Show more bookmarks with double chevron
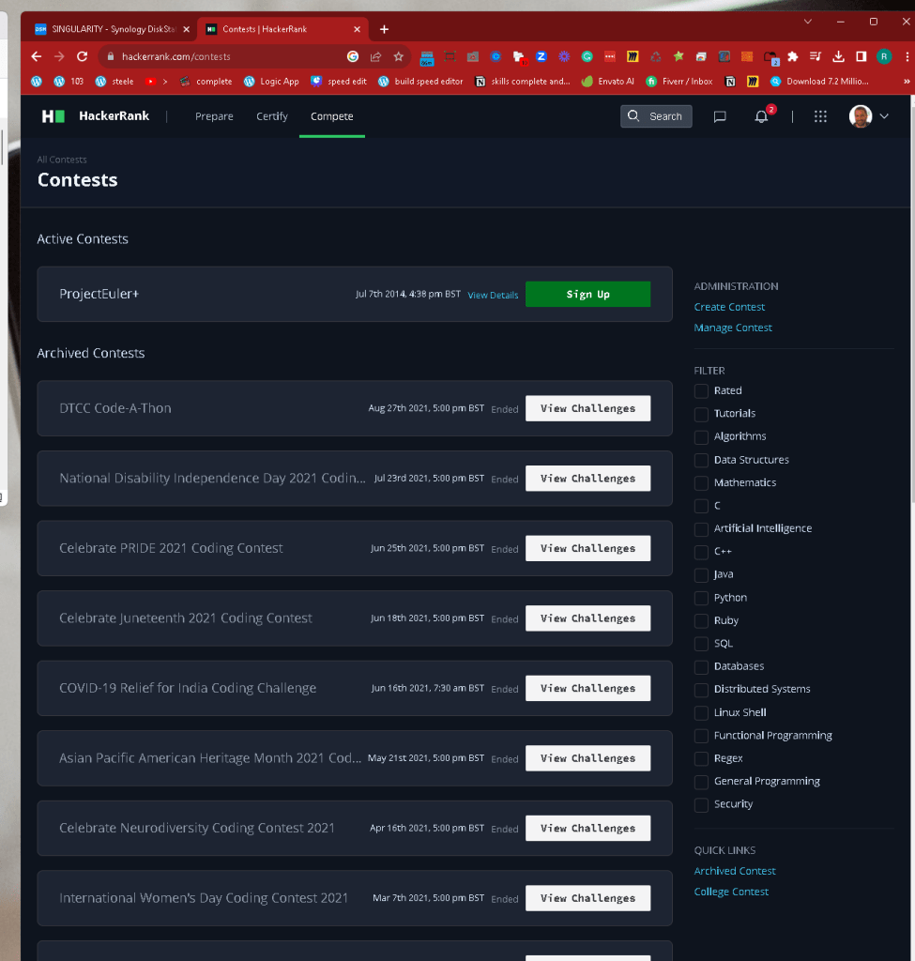Screen dimensions: 915x961 tap(907, 82)
